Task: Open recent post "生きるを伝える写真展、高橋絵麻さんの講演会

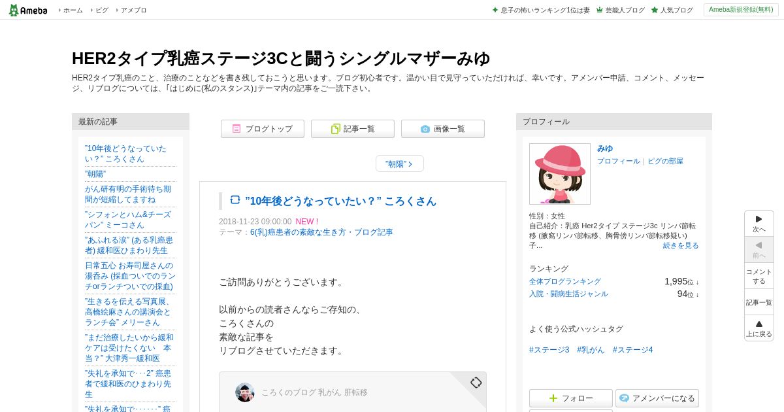Action: pyautogui.click(x=128, y=312)
